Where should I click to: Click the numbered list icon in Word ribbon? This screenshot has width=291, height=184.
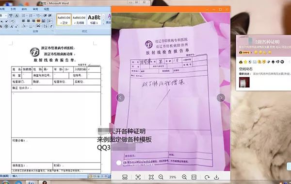[31, 16]
